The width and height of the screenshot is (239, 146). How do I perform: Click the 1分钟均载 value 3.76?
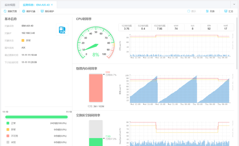coord(127,29)
